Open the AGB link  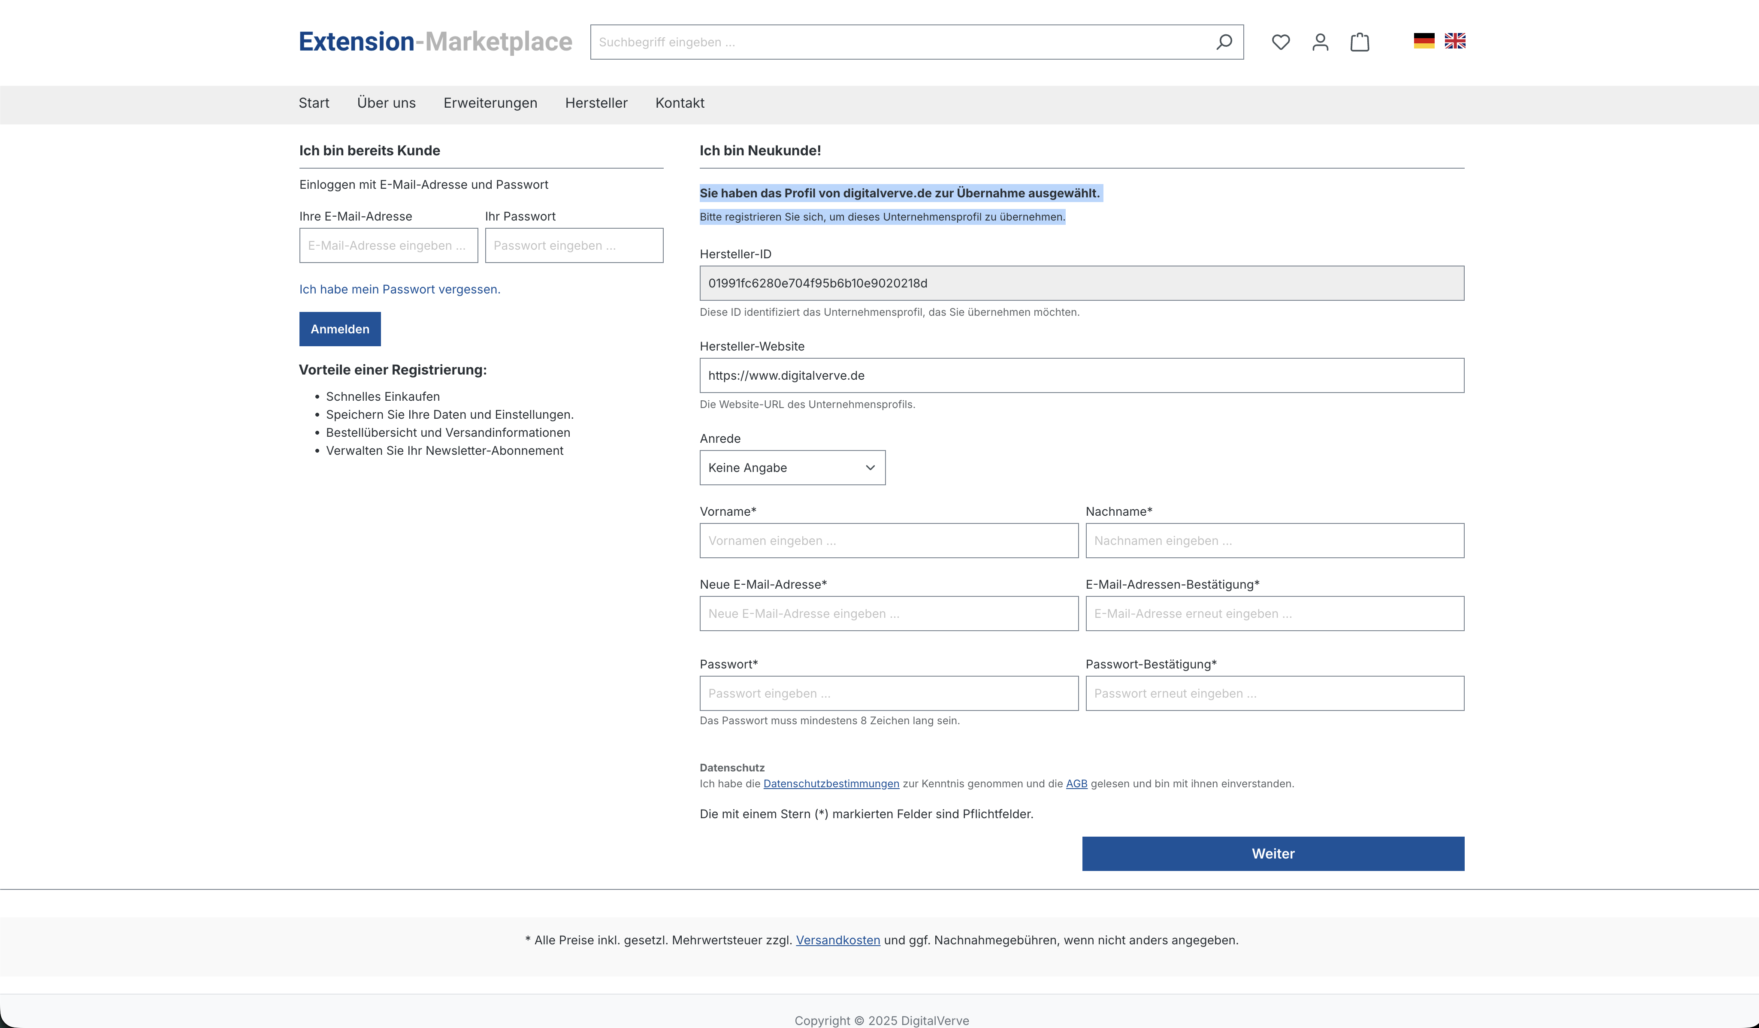(x=1076, y=784)
